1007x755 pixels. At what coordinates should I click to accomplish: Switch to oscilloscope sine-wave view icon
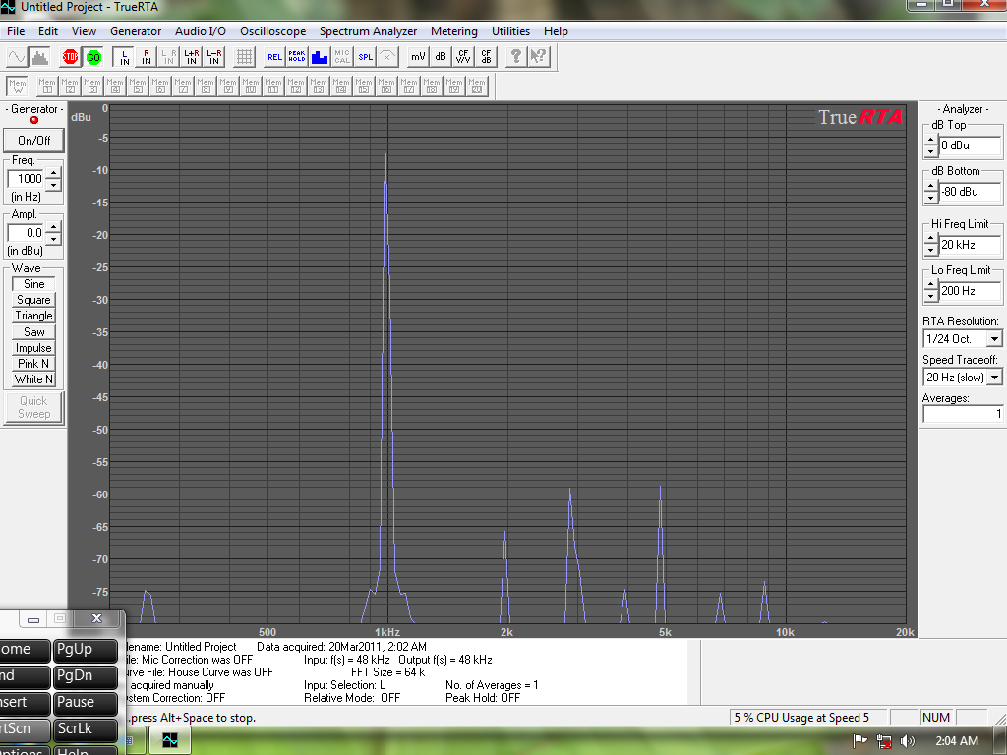(16, 57)
